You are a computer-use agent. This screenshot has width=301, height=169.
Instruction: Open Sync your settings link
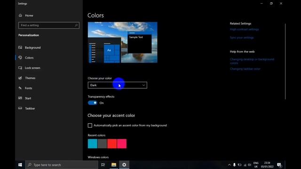(x=242, y=38)
